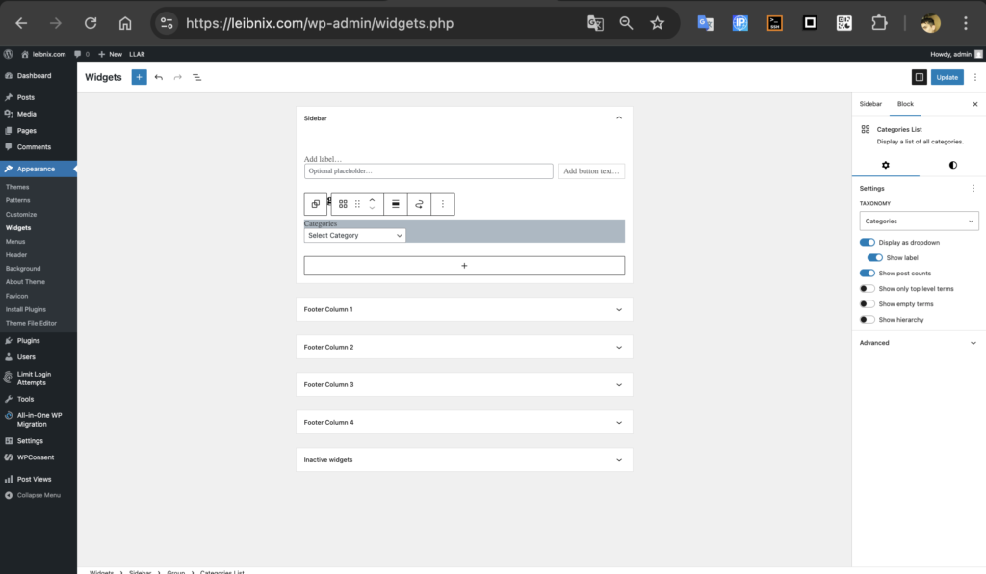Open the Theme File Editor link
The height and width of the screenshot is (574, 986).
[x=33, y=323]
